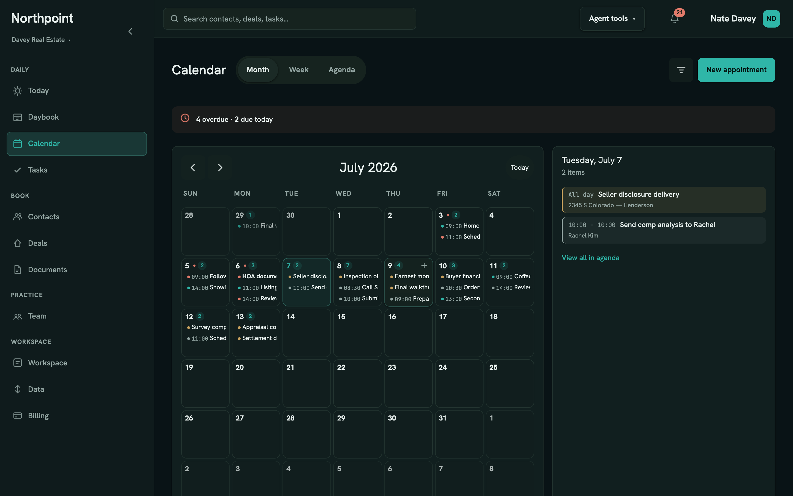The width and height of the screenshot is (793, 496).
Task: Go to previous month arrow
Action: point(193,168)
